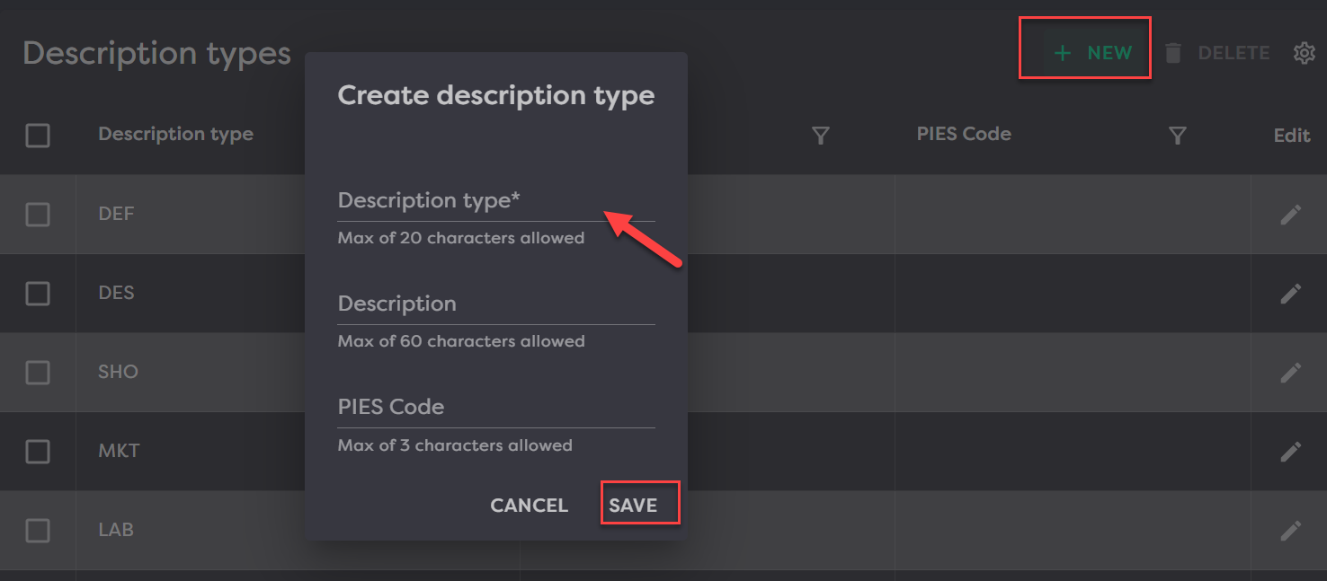
Task: Edit the LAB row pencil icon
Action: pos(1290,530)
